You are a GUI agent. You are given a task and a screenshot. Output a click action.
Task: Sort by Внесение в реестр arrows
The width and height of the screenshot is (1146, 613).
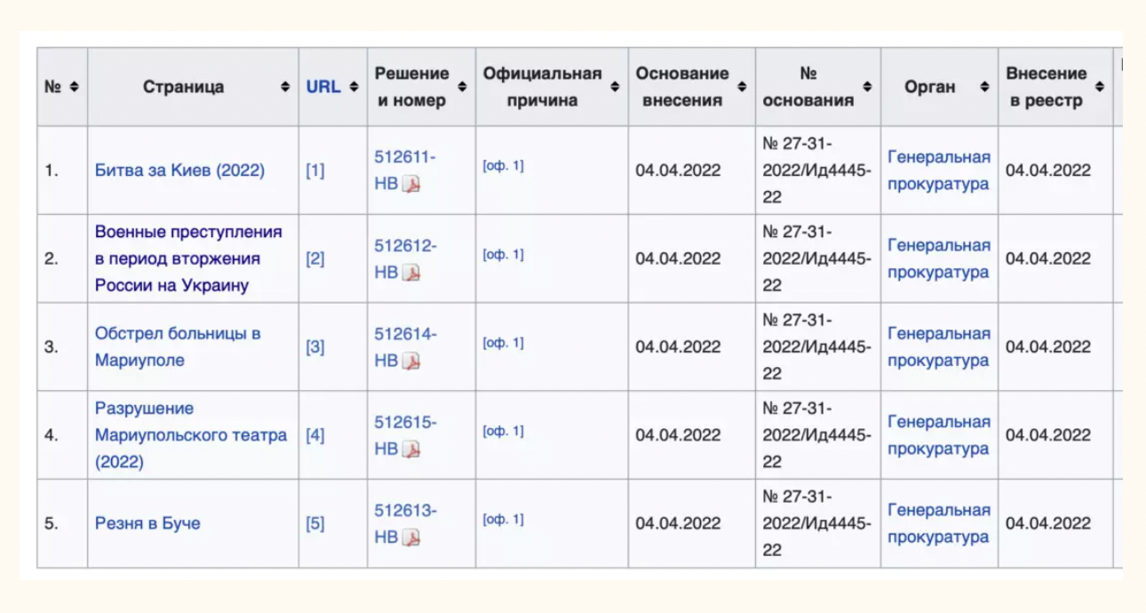(1100, 87)
